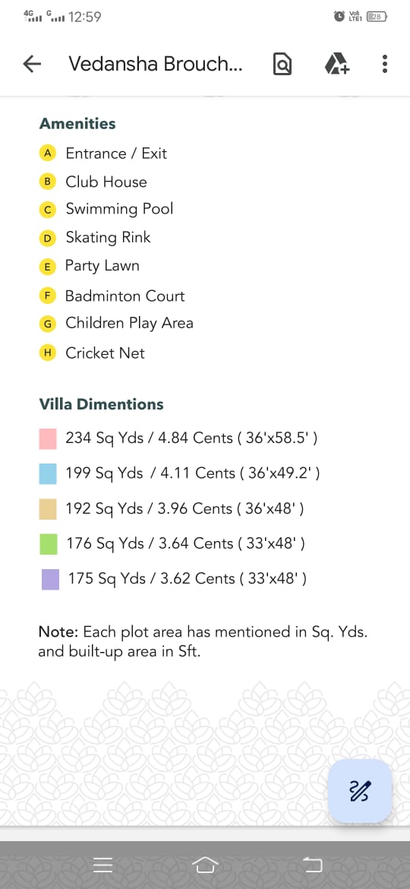Tap the Android home navigation icon
Image resolution: width=410 pixels, height=889 pixels.
click(x=205, y=865)
